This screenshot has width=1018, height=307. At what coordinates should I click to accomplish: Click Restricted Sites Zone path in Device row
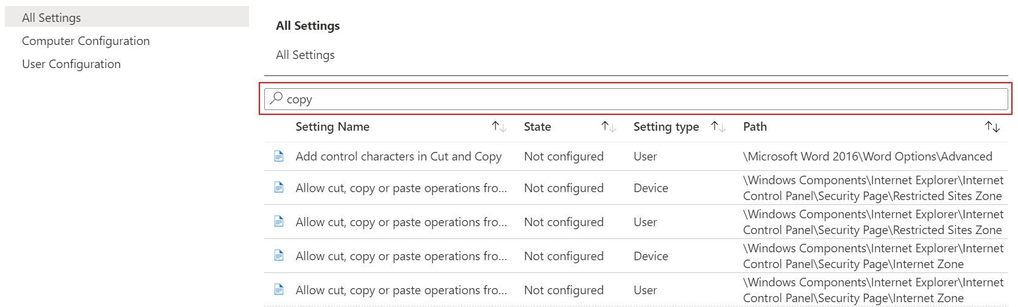coord(873,188)
